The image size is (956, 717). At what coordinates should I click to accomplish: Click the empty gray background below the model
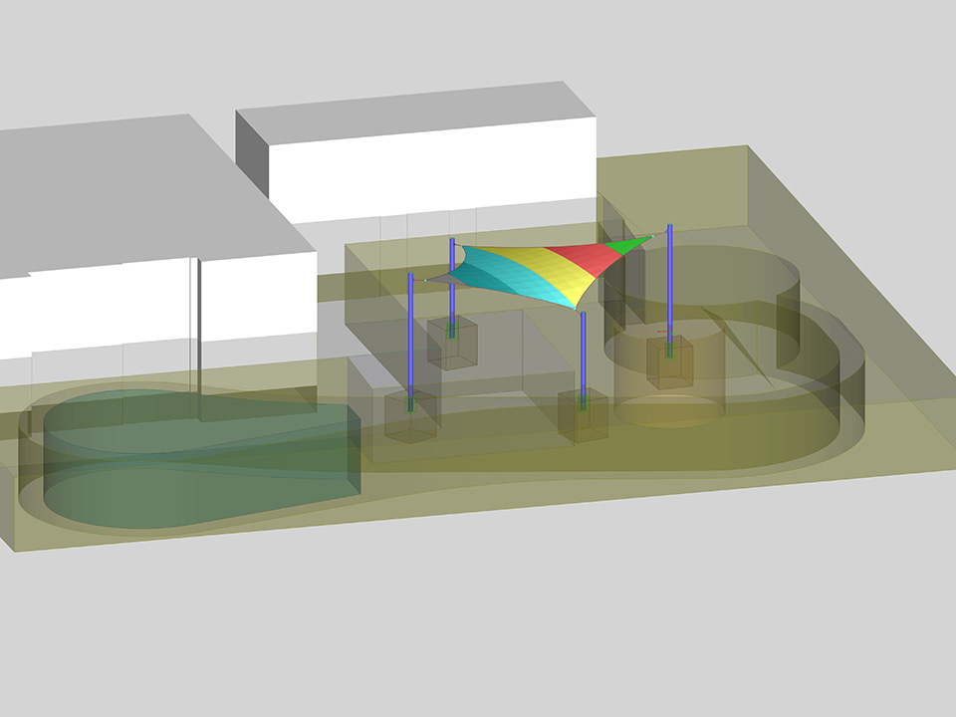pos(478,637)
